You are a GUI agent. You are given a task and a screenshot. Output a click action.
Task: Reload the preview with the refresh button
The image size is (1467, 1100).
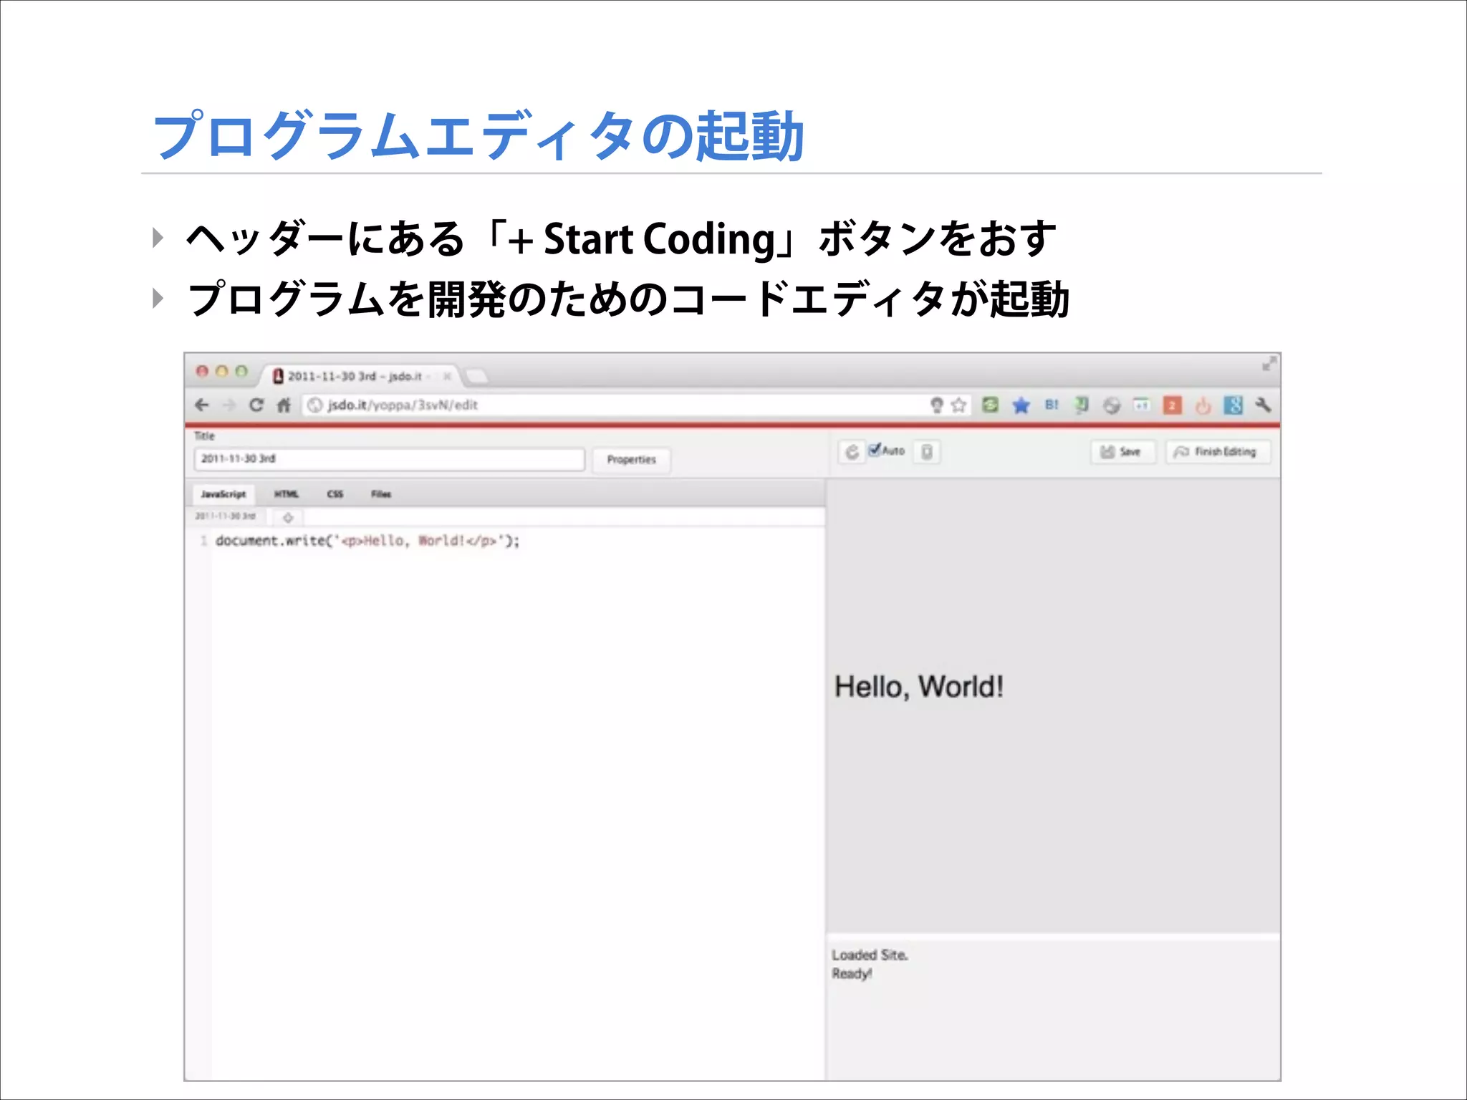852,452
